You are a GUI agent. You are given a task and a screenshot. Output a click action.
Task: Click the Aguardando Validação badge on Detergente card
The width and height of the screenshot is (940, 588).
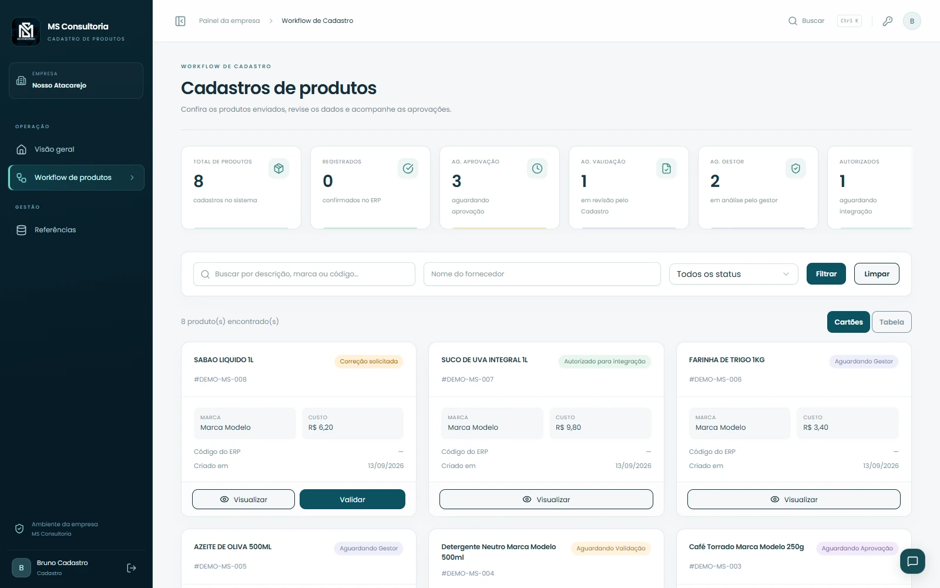[x=611, y=549]
